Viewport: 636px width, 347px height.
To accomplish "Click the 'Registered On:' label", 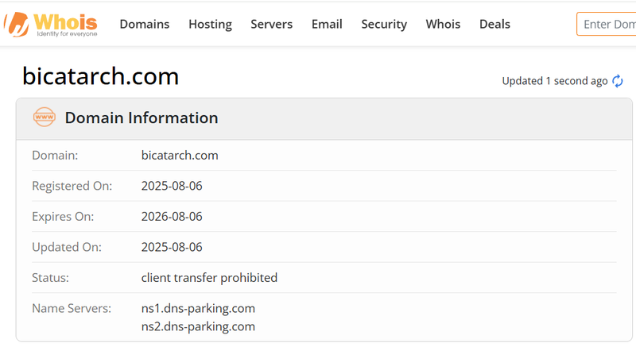I will 72,186.
